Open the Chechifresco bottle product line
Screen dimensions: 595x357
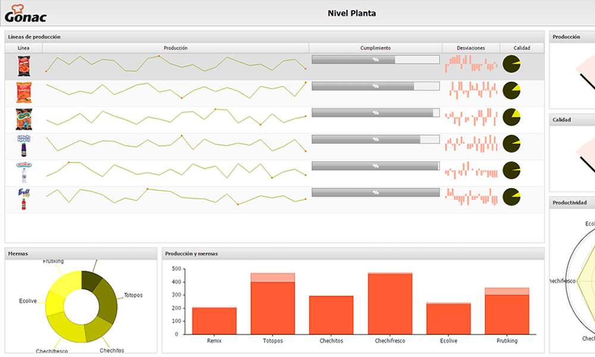tap(24, 146)
